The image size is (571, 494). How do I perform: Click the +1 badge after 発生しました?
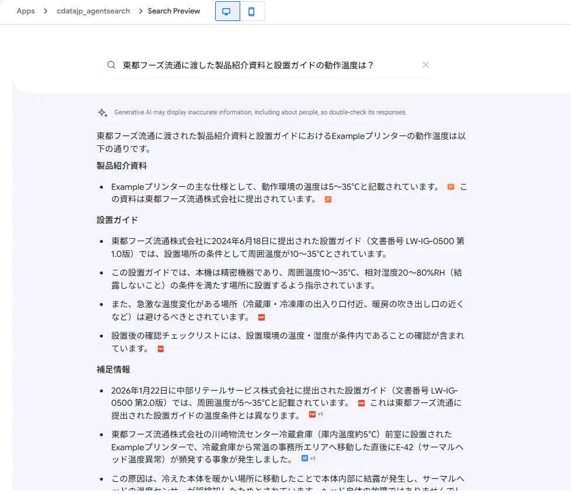coord(313,458)
